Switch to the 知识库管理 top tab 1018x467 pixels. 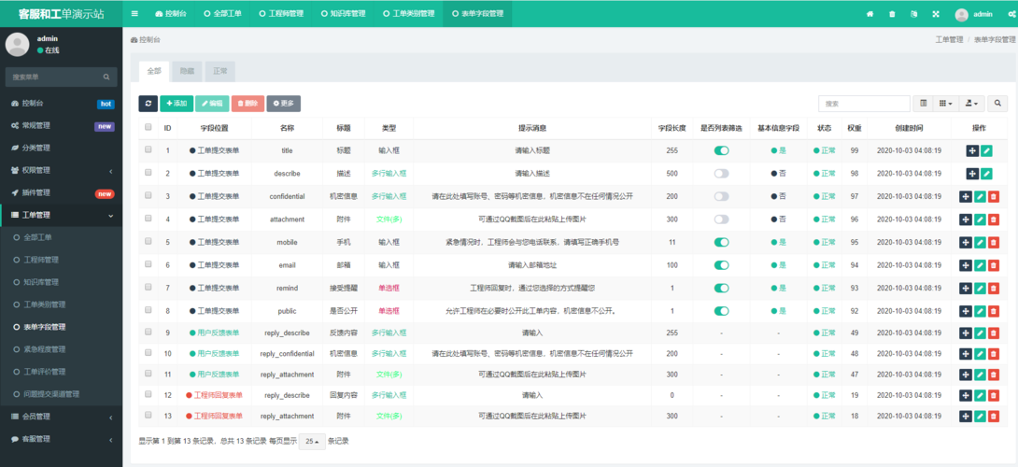click(344, 14)
